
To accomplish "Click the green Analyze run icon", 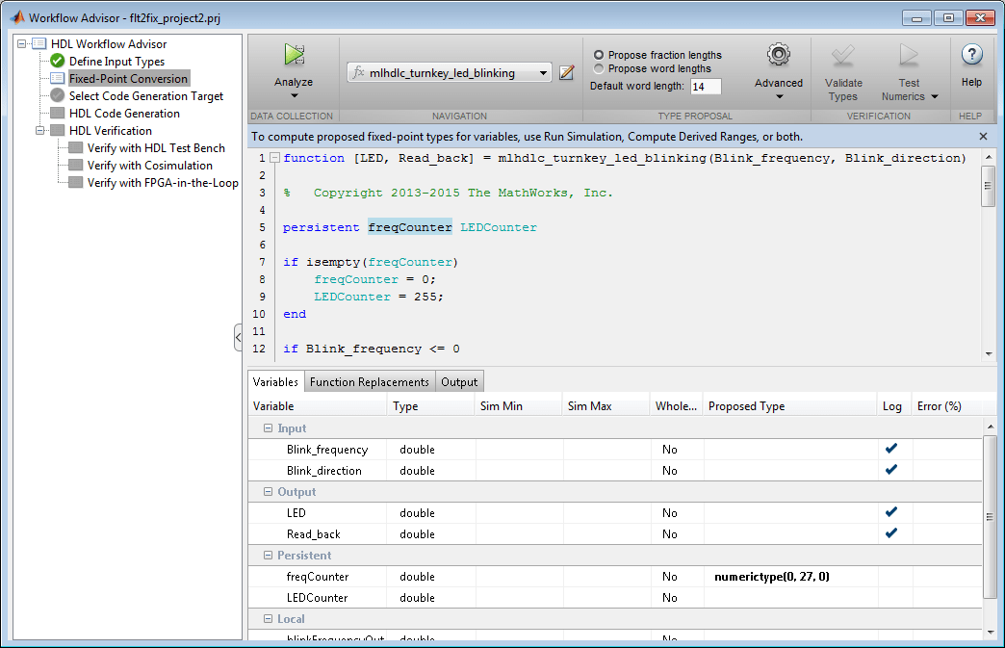I will point(294,56).
